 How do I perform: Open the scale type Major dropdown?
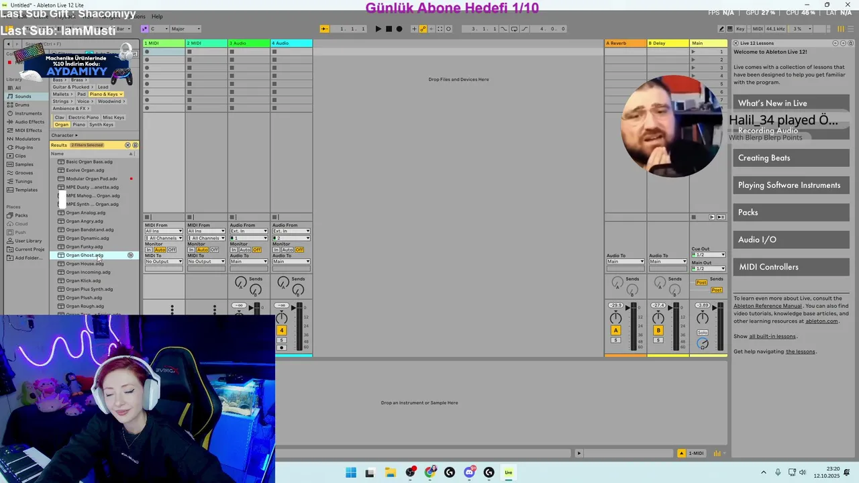click(185, 29)
